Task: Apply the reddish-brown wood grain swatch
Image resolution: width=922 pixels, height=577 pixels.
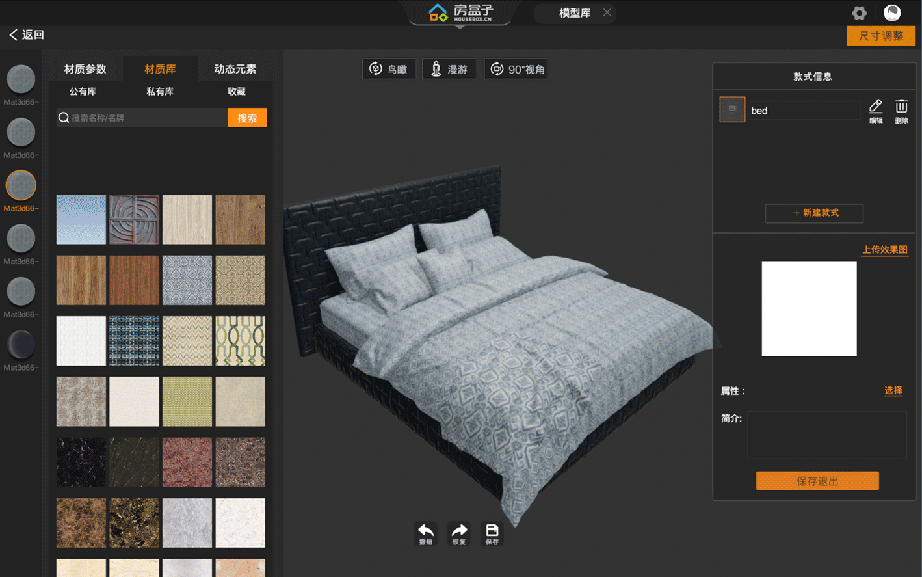Action: point(134,280)
